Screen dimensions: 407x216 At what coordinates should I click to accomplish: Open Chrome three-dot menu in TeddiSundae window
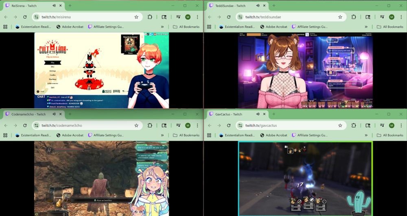[401, 17]
